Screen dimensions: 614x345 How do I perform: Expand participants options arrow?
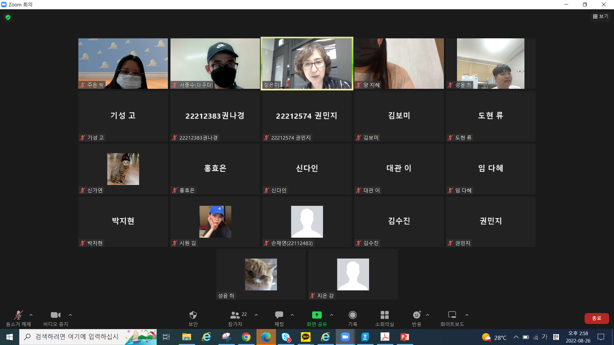coord(256,315)
